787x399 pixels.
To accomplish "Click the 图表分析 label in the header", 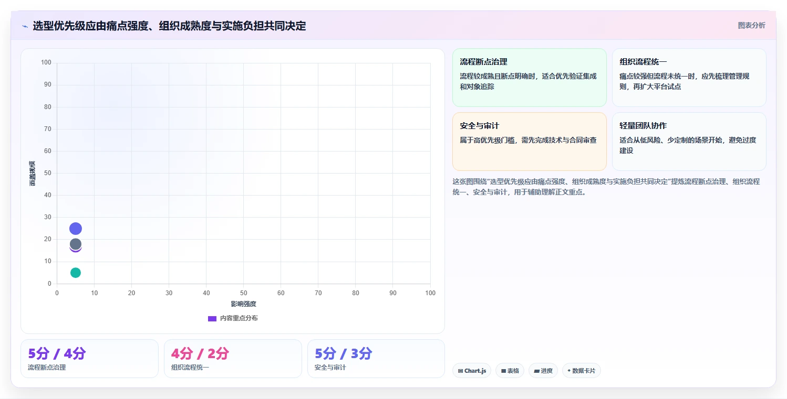I will coord(751,25).
